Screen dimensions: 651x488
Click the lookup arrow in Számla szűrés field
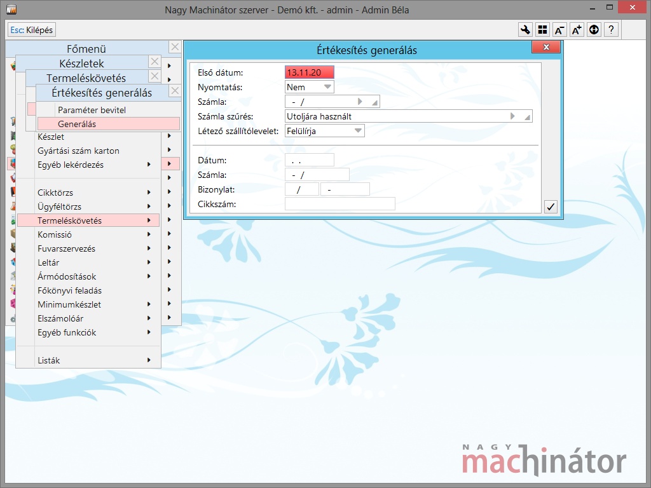pos(512,116)
